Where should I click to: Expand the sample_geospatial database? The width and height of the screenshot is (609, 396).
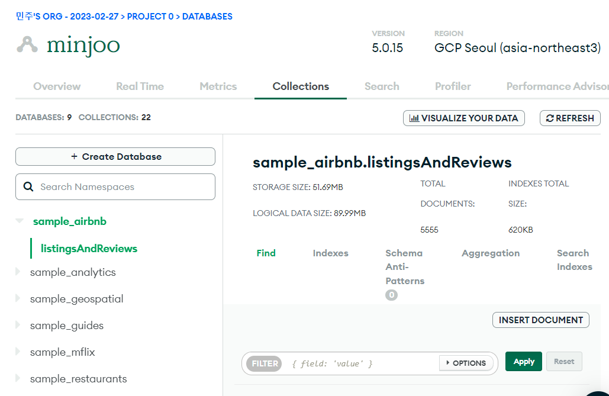(x=18, y=298)
